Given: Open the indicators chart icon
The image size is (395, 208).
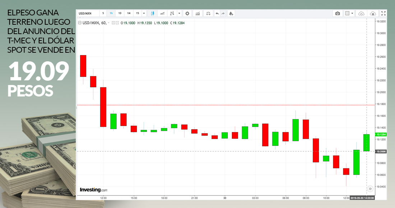Looking at the screenshot, I should 197,13.
